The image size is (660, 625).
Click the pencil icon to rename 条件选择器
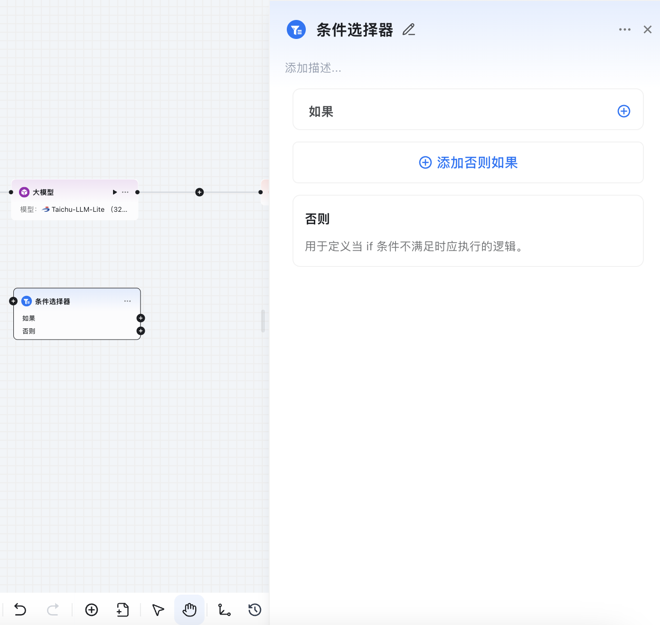[x=408, y=29]
